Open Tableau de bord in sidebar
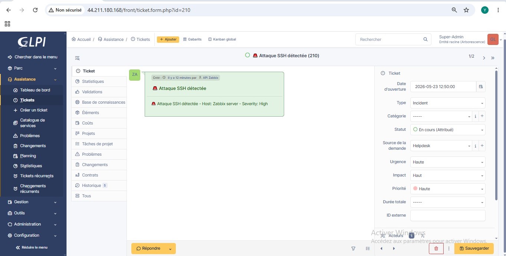Image resolution: width=506 pixels, height=256 pixels. pyautogui.click(x=35, y=90)
